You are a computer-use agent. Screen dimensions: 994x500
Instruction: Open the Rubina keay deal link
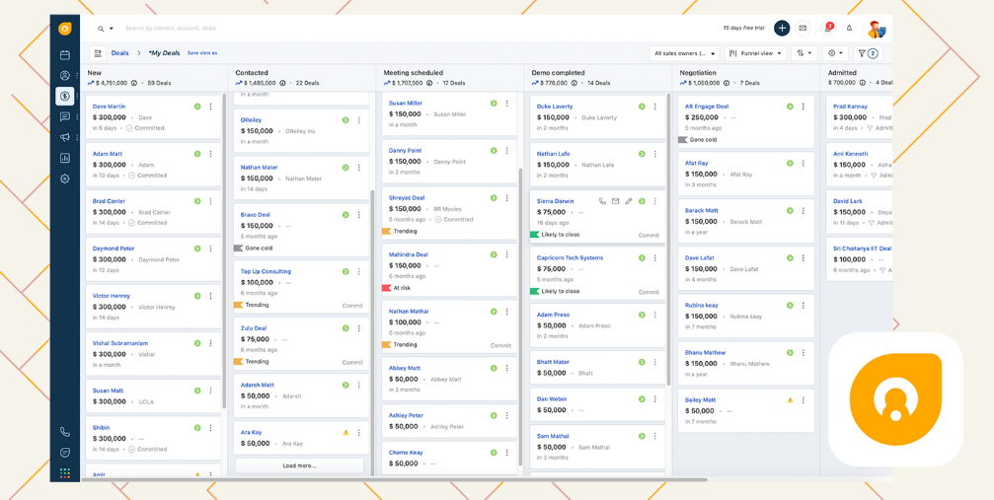tap(702, 305)
